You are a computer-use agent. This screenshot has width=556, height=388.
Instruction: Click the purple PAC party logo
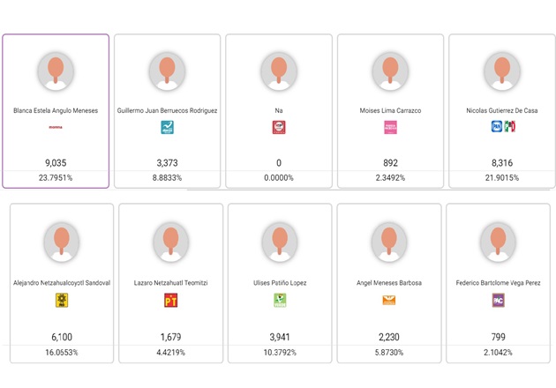point(499,300)
